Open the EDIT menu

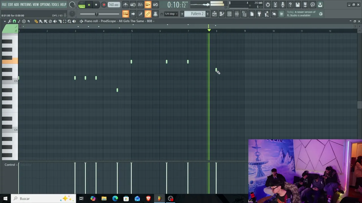pyautogui.click(x=10, y=5)
